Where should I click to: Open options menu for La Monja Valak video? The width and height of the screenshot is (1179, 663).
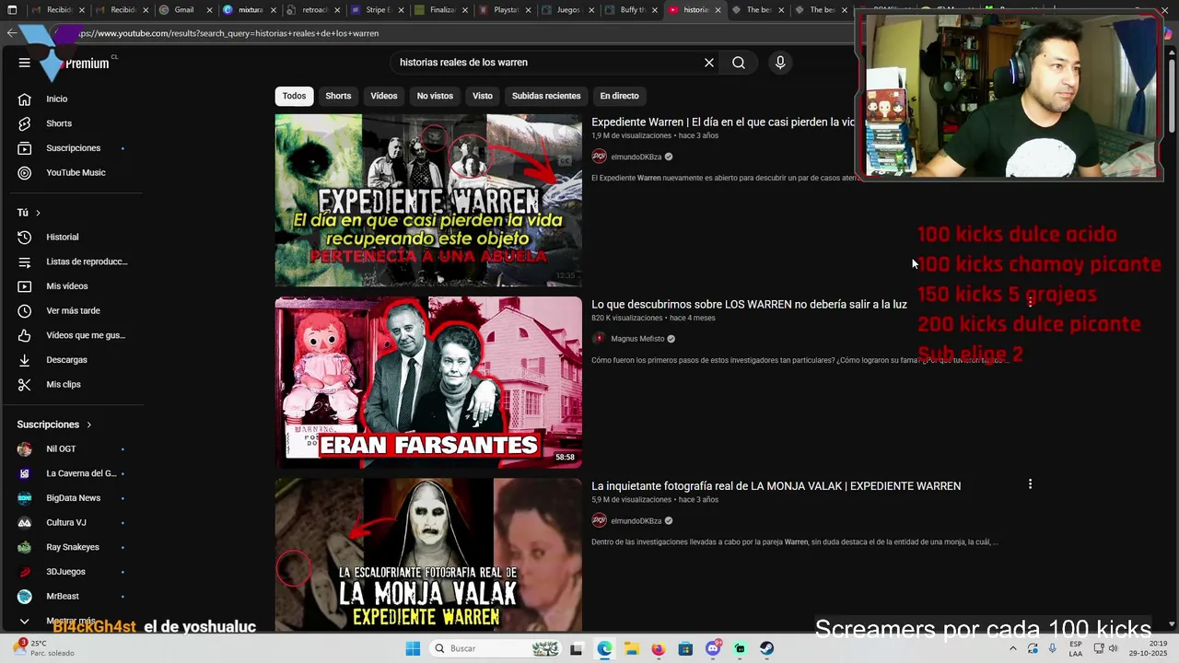coord(1030,484)
